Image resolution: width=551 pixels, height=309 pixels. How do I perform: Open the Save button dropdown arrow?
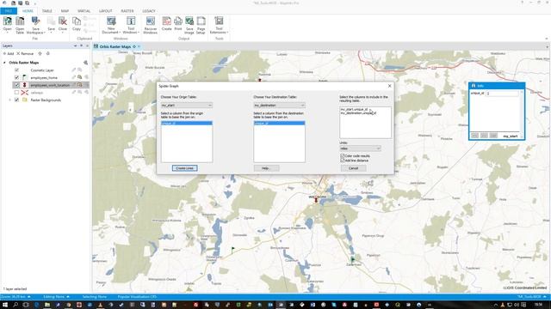pyautogui.click(x=52, y=33)
